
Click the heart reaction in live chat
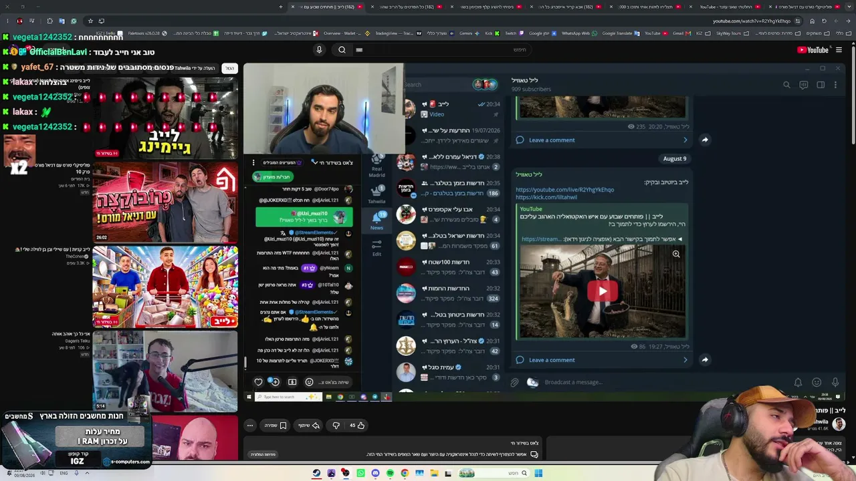[258, 382]
